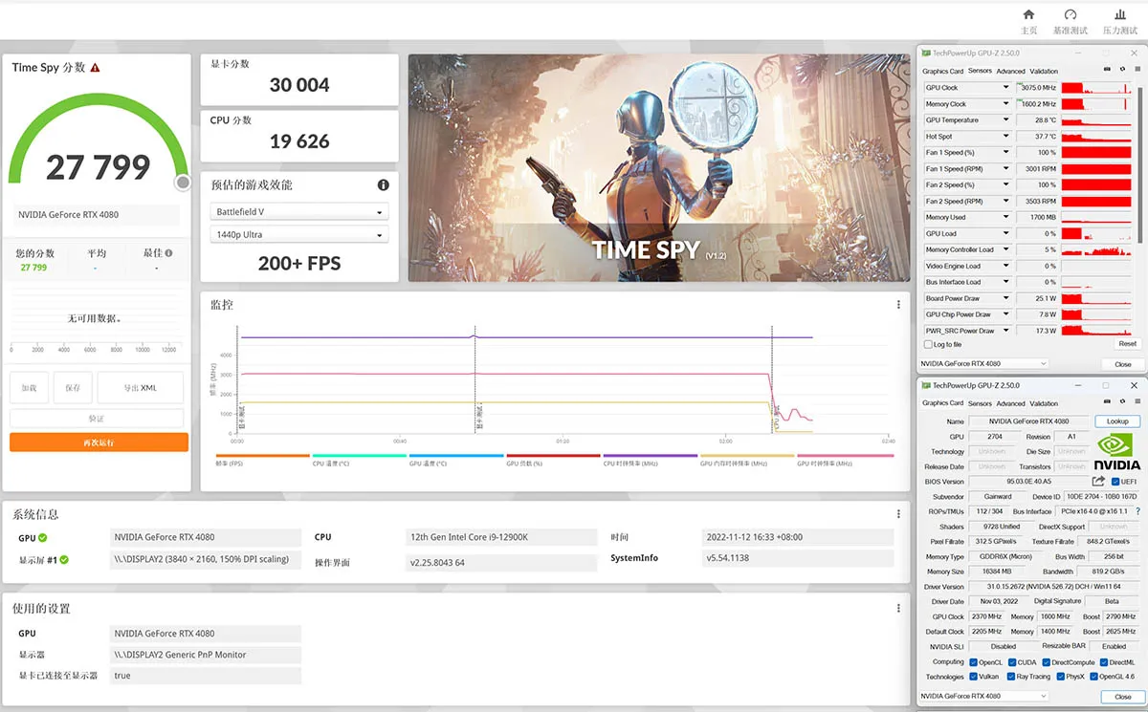Click the BIOS share/export arrow icon
Viewport: 1148px width, 712px height.
tap(1098, 482)
